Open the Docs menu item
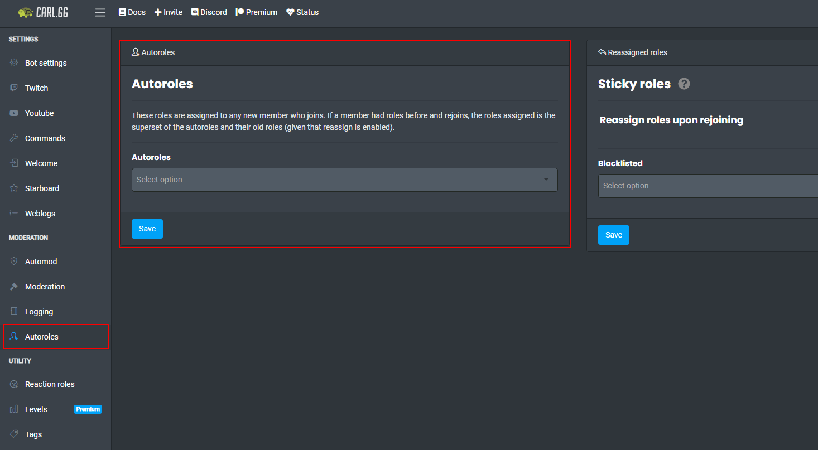Screen dimensions: 818x450 pyautogui.click(x=132, y=12)
